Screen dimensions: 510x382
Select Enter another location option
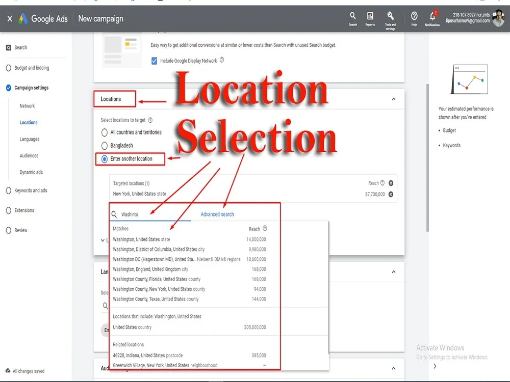click(x=105, y=159)
